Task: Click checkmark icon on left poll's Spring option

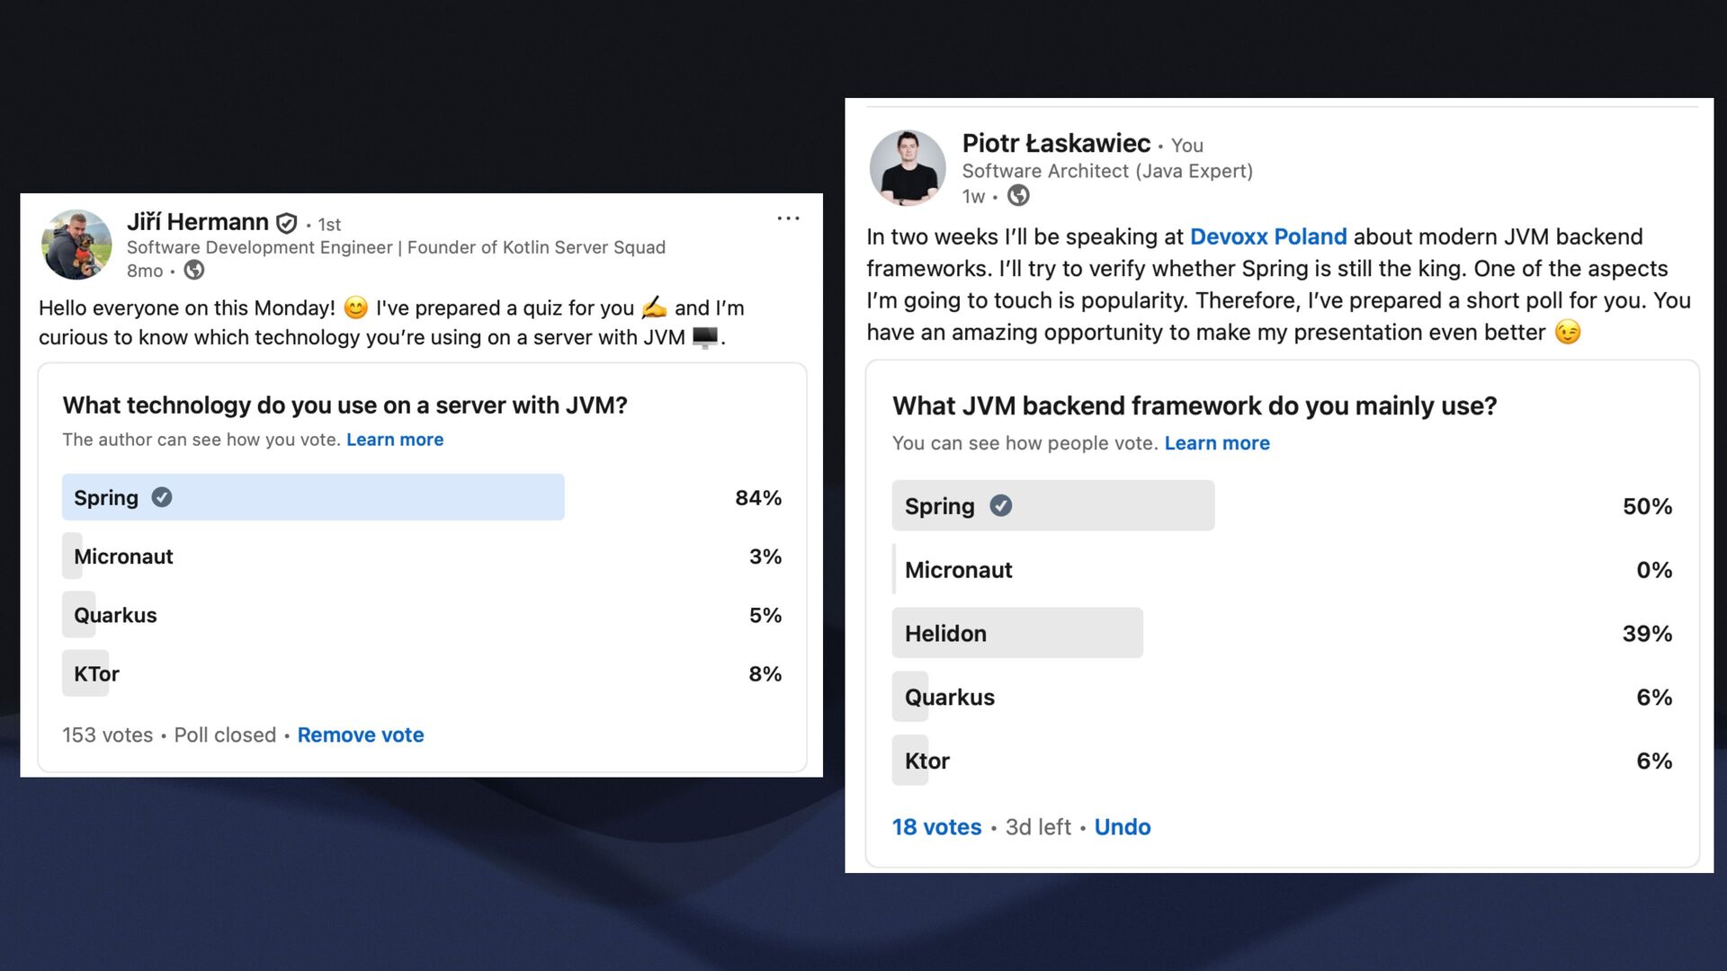Action: [x=162, y=497]
